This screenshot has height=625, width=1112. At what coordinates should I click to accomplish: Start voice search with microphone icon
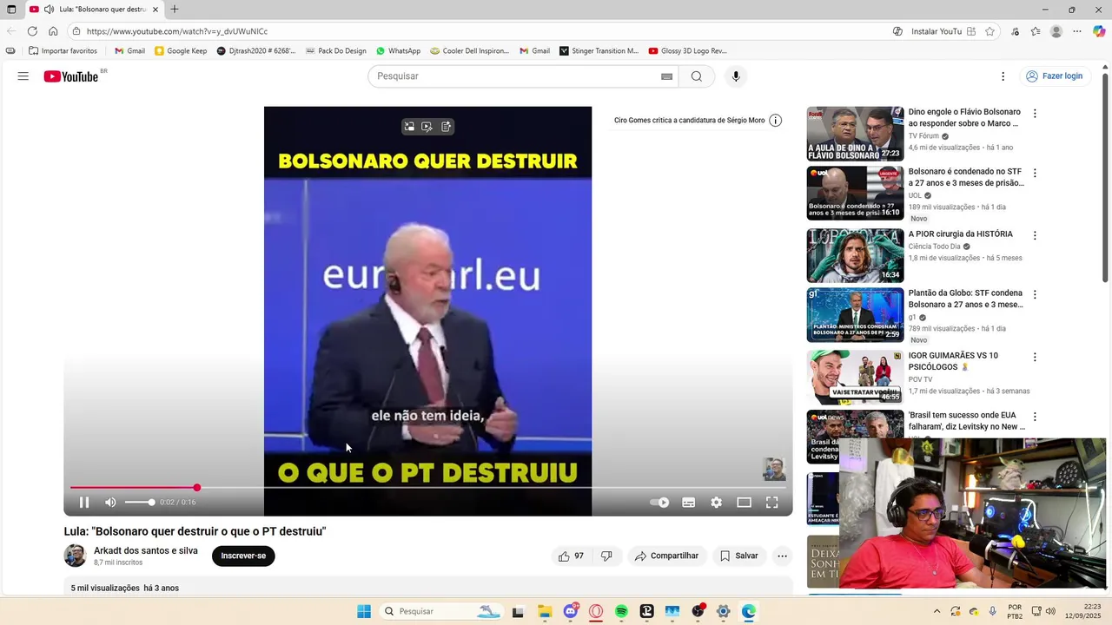pyautogui.click(x=736, y=76)
